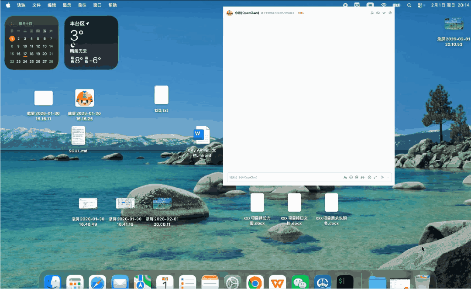Open the 编辑 menu
This screenshot has width=471, height=289.
[52, 5]
